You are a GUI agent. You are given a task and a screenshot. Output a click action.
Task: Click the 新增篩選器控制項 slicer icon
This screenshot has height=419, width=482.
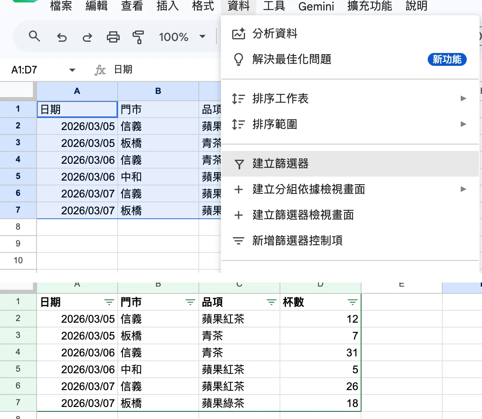[239, 241]
